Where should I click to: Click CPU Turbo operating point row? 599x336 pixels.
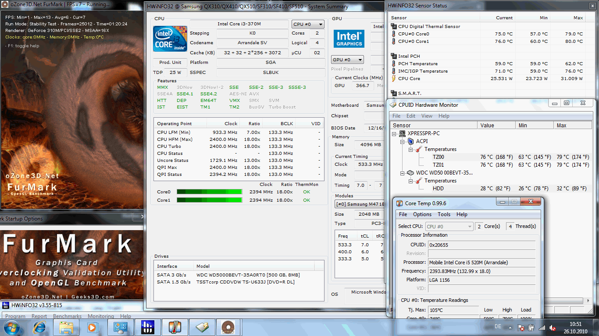tap(239, 146)
